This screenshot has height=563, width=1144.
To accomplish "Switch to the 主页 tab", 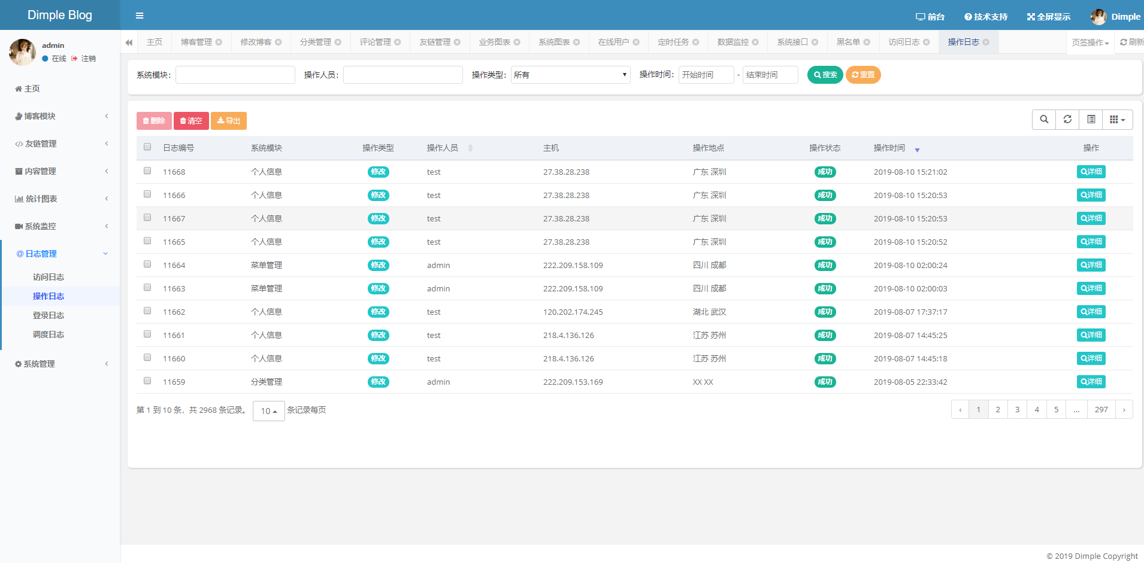I will [155, 42].
